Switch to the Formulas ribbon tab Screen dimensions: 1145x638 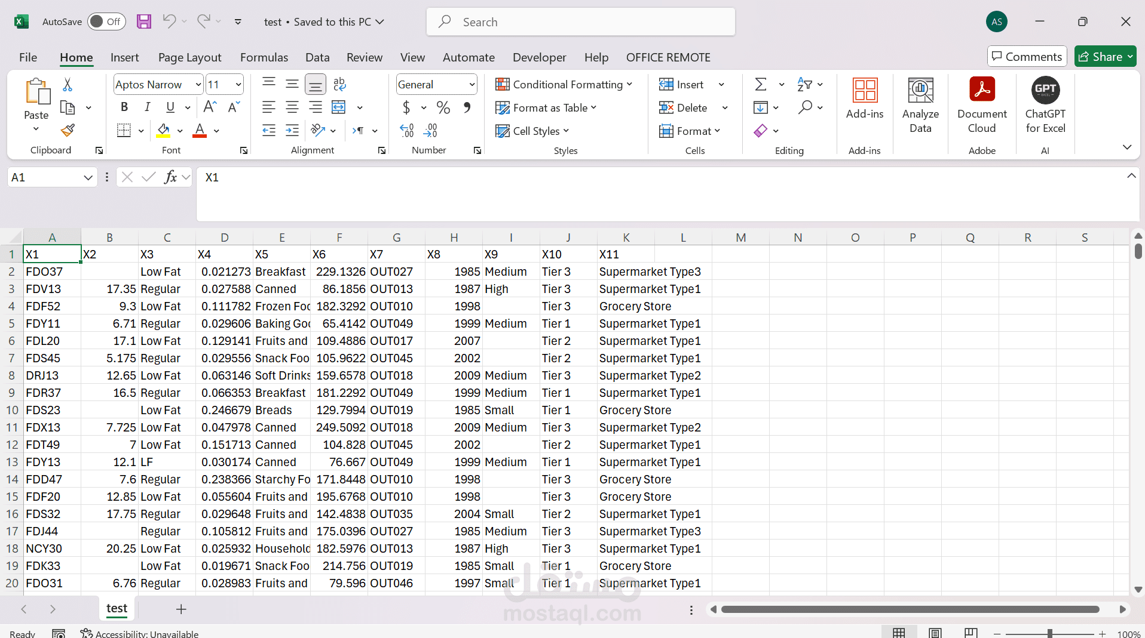(264, 57)
